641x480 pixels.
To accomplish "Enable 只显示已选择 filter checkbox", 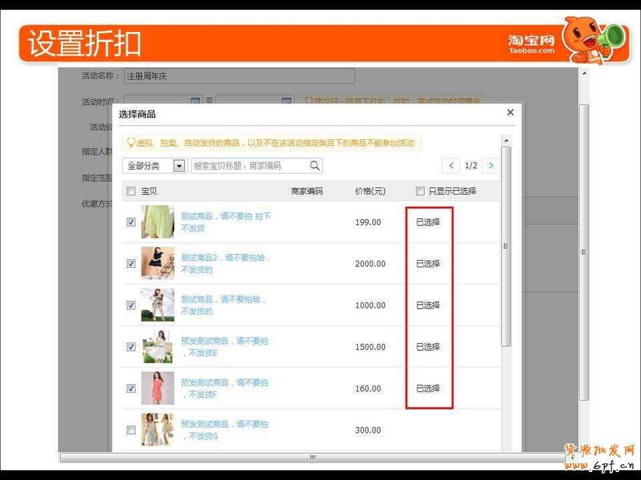I will tap(420, 191).
